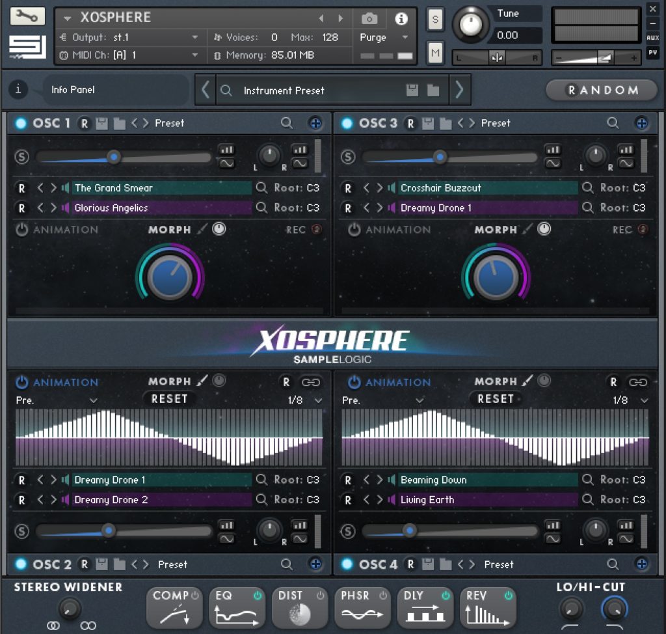Adjust OSC 4 volume slider
The image size is (666, 634).
click(449, 531)
